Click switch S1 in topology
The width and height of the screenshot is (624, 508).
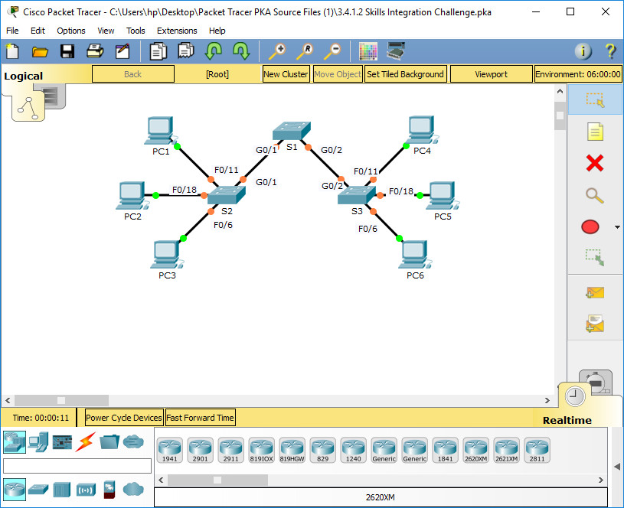292,131
